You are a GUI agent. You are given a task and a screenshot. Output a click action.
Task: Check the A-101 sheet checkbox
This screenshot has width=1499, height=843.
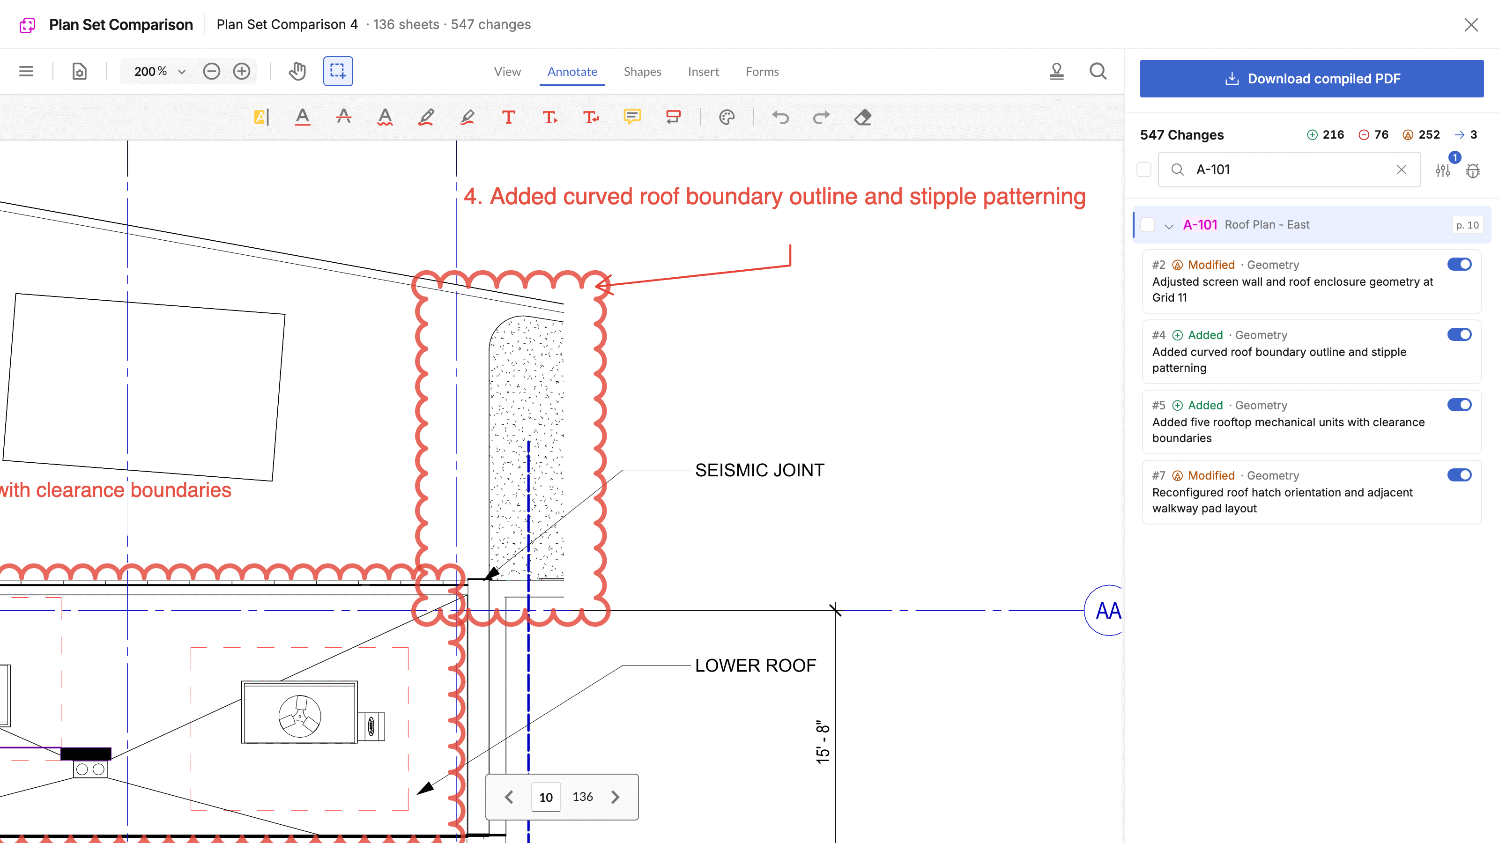pos(1148,225)
